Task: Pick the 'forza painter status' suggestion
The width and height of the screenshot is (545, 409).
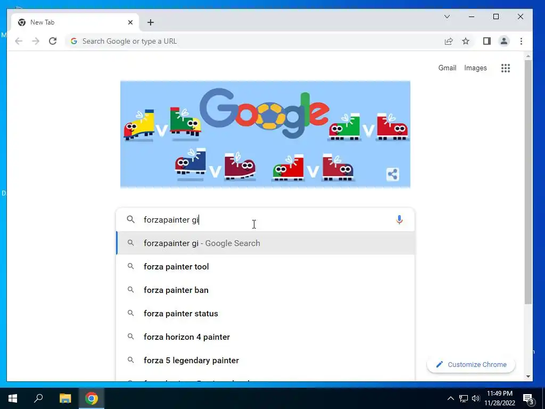Action: [266, 313]
